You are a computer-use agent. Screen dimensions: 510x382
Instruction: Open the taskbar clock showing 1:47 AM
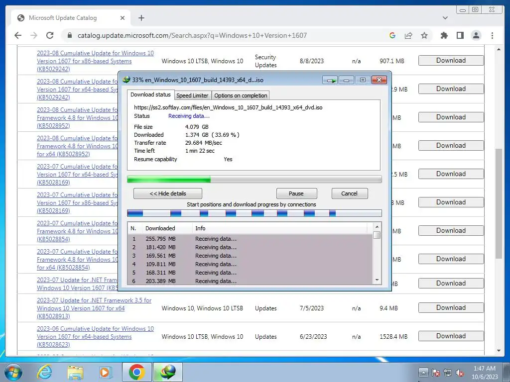pyautogui.click(x=485, y=372)
